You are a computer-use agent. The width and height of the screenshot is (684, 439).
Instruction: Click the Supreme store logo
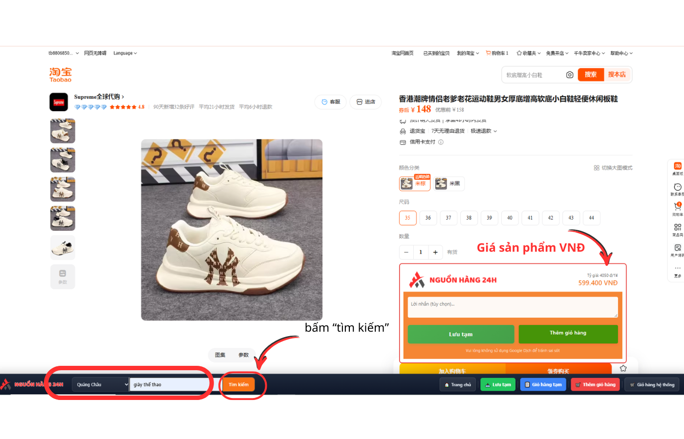pyautogui.click(x=59, y=102)
